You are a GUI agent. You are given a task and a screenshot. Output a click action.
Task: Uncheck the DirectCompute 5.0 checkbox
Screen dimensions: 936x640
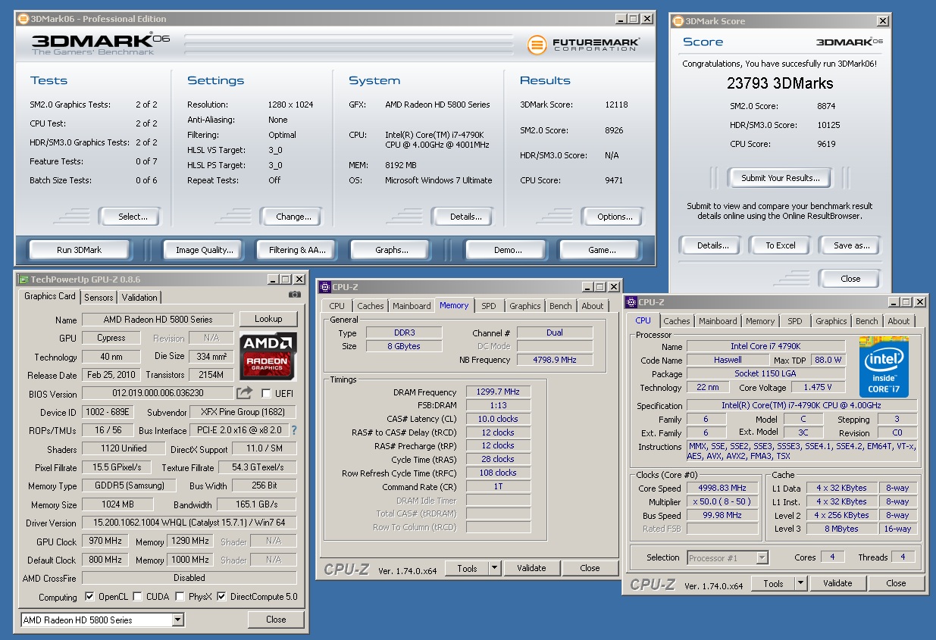point(221,597)
